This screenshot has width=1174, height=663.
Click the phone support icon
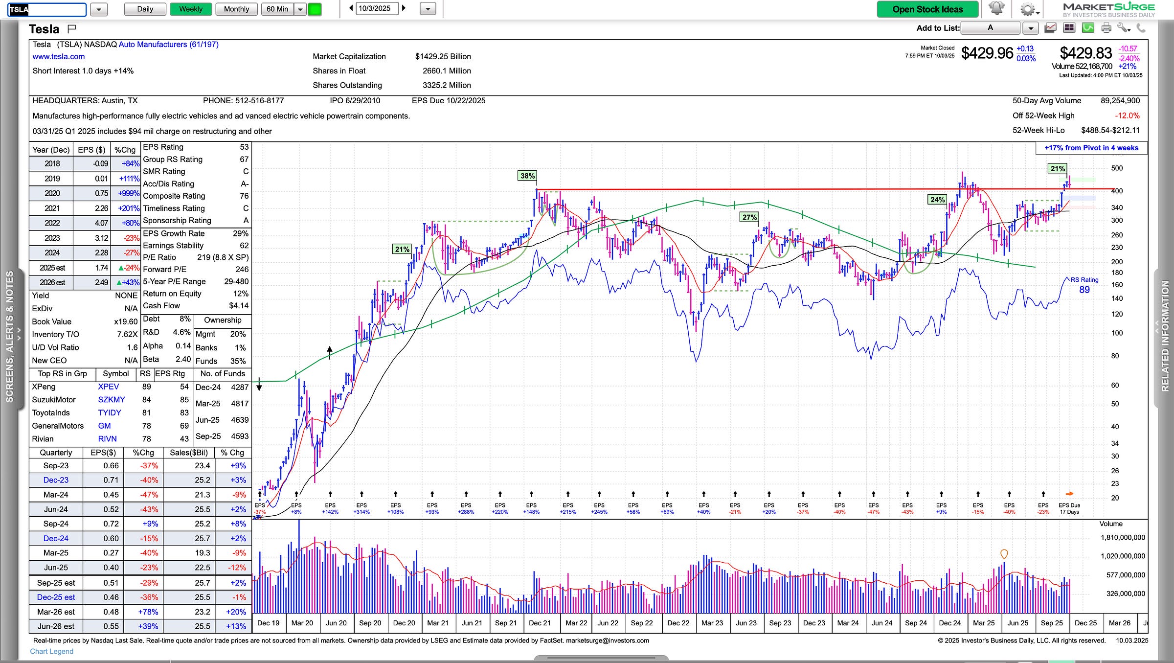[x=1141, y=28]
